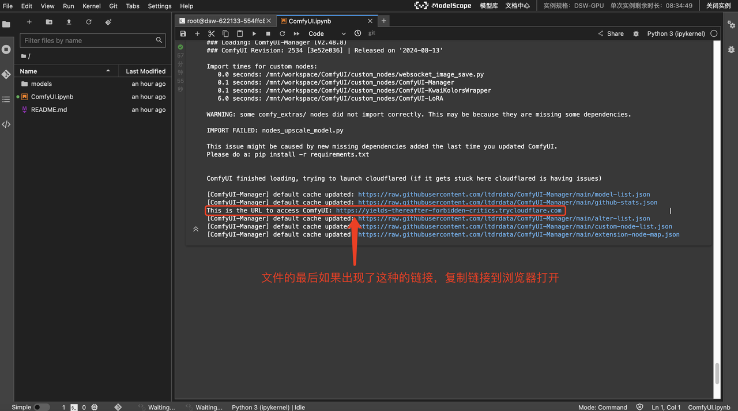Viewport: 738px width, 411px height.
Task: Open the alter-list.json link
Action: click(x=504, y=219)
